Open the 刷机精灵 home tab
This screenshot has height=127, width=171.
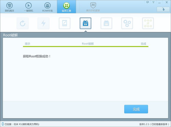click(10, 6)
